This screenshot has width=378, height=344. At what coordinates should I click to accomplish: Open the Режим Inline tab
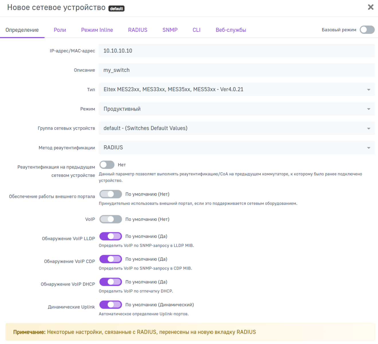pos(97,30)
